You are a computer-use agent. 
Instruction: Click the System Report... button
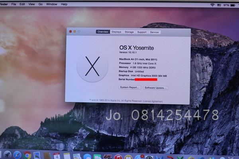click(130, 87)
